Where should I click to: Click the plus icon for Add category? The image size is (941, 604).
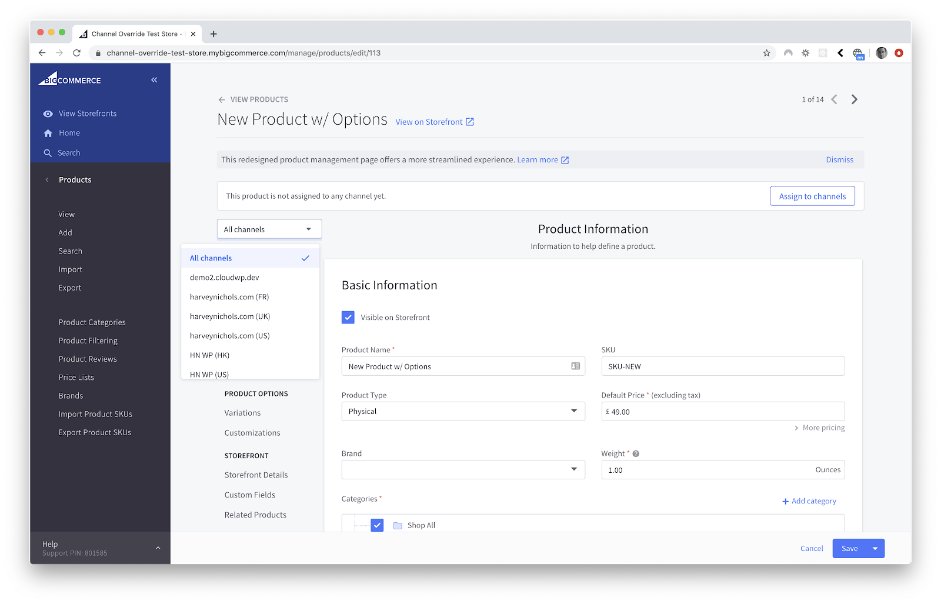(x=785, y=501)
